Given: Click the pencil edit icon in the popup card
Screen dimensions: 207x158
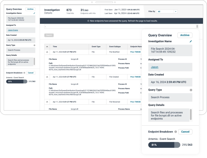Looking at the screenshot, I should pyautogui.click(x=191, y=41).
